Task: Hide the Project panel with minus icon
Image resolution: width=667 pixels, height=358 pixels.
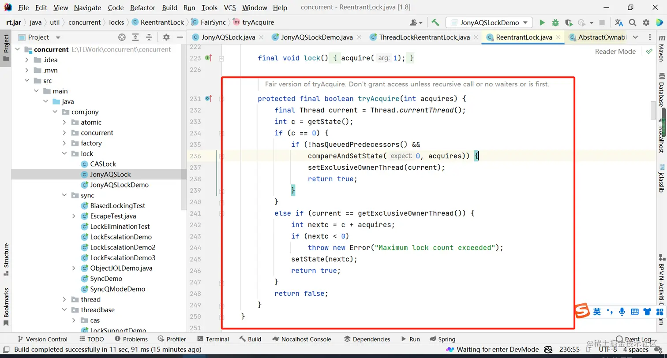Action: click(x=180, y=37)
